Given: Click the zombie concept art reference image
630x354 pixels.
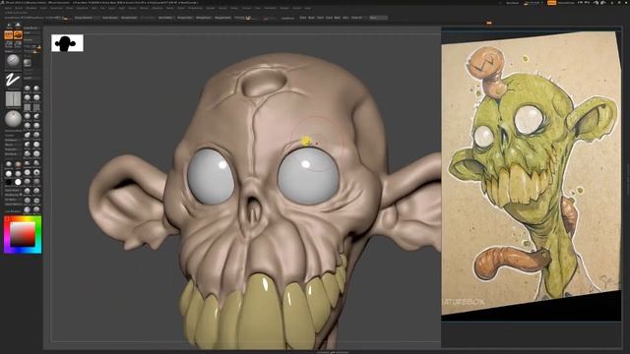Looking at the screenshot, I should (x=532, y=173).
